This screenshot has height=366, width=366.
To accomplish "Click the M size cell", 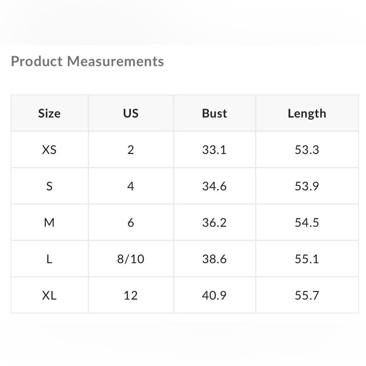I will [x=49, y=223].
